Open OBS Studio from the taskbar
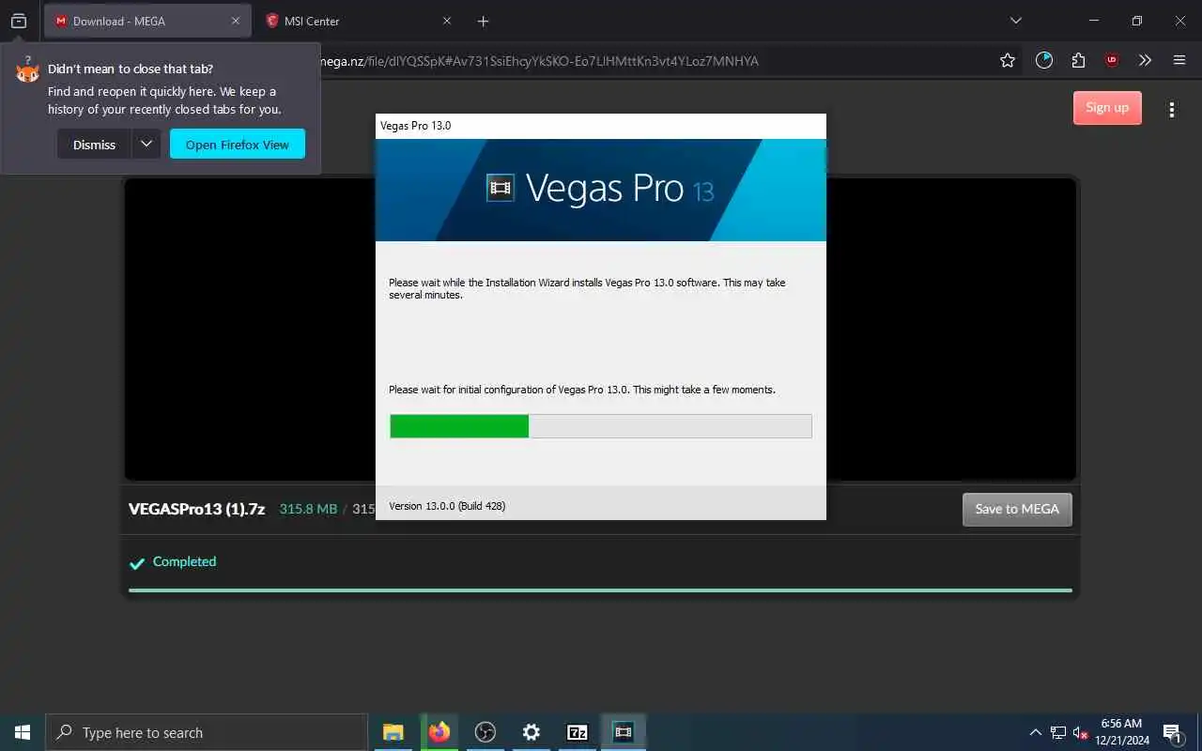The height and width of the screenshot is (751, 1202). coord(485,732)
